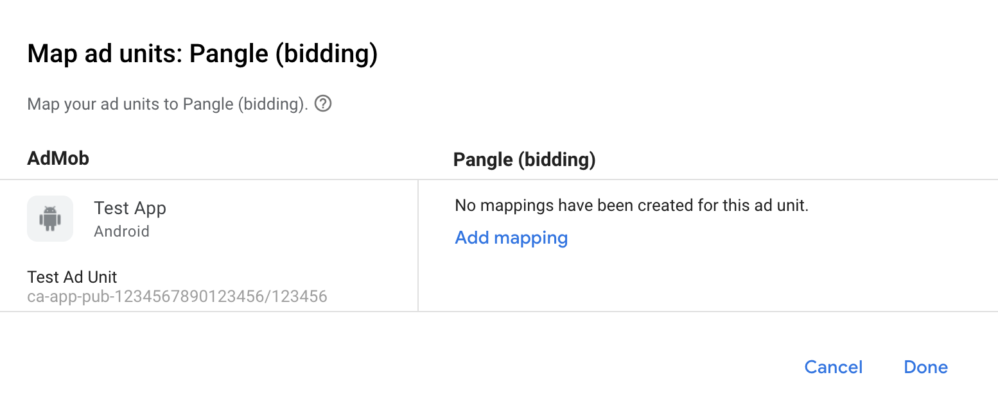Click the horizontal line under the AdMob header
This screenshot has width=998, height=418.
[x=209, y=180]
